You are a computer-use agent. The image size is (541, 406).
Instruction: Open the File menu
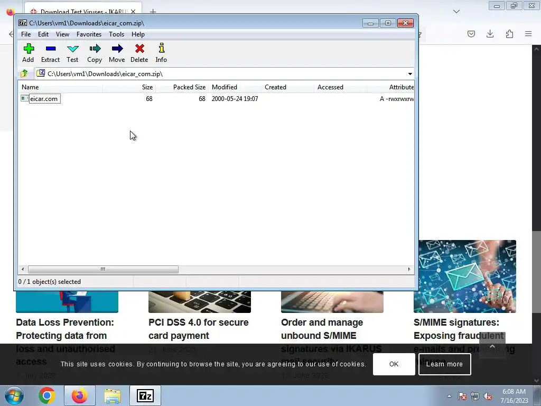pyautogui.click(x=26, y=34)
